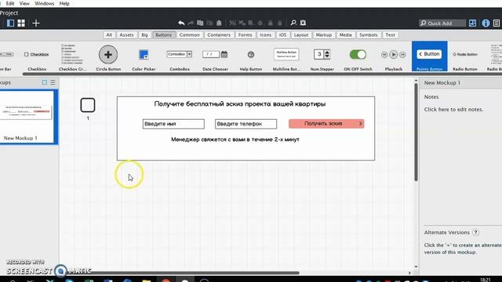Viewport: 502px width, 282px height.
Task: Switch to the Buttons library category
Action: click(x=164, y=34)
